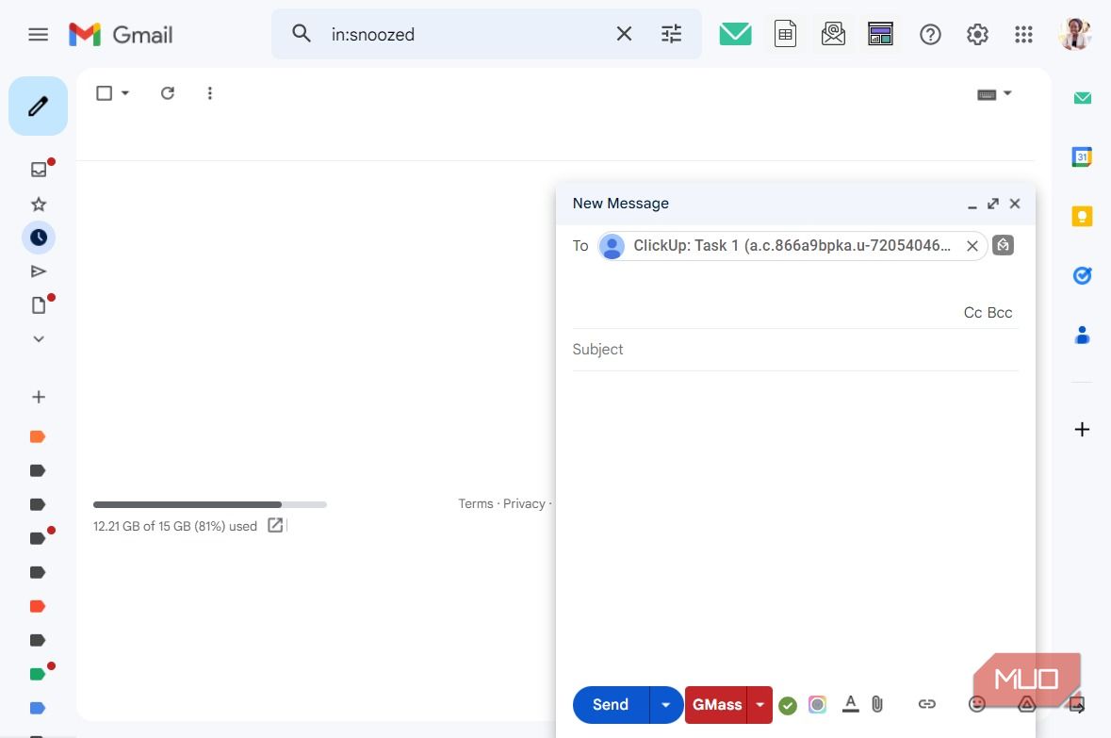Viewport: 1111px width, 738px height.
Task: Open the select dropdown arrow beside checkbox
Action: [x=125, y=93]
